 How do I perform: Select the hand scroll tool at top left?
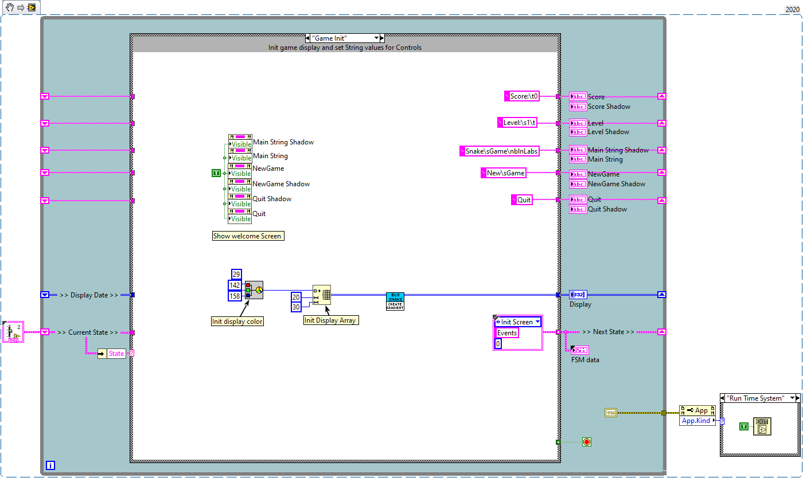pos(10,7)
